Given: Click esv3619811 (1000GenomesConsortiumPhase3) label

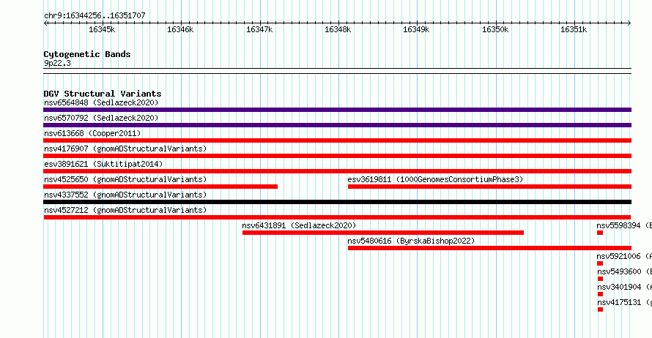Looking at the screenshot, I should point(435,179).
